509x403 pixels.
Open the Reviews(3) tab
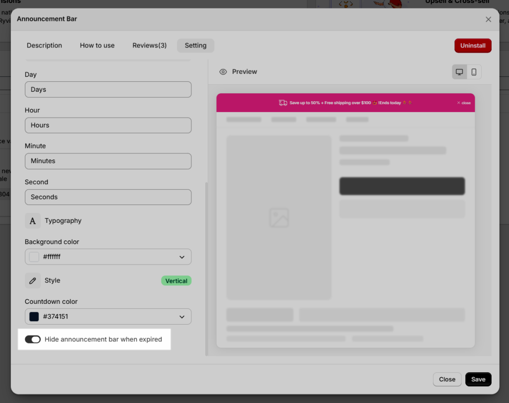tap(150, 45)
